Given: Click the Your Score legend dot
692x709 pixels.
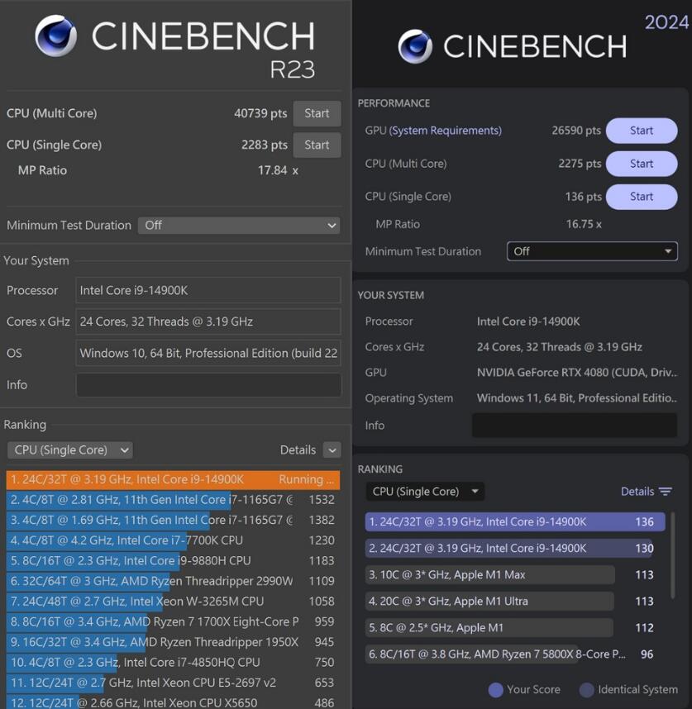Looking at the screenshot, I should pyautogui.click(x=496, y=690).
